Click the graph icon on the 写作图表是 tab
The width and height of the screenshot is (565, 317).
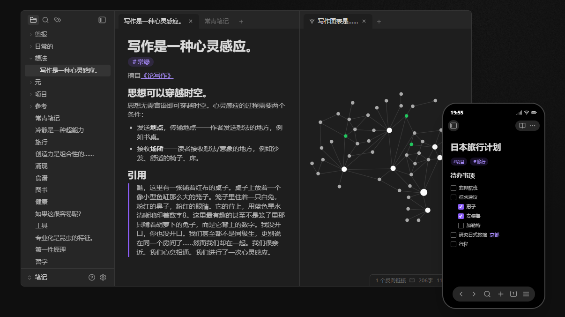312,21
